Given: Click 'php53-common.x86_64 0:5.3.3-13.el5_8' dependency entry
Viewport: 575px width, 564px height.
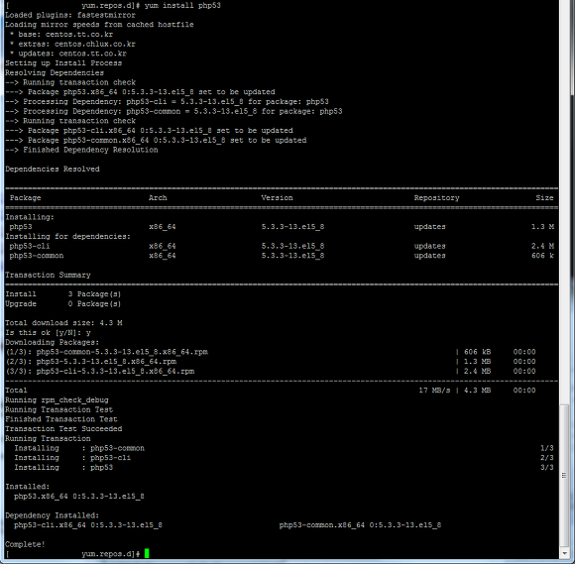Looking at the screenshot, I should (x=360, y=525).
